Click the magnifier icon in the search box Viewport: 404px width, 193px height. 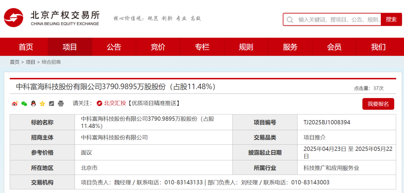coord(290,19)
